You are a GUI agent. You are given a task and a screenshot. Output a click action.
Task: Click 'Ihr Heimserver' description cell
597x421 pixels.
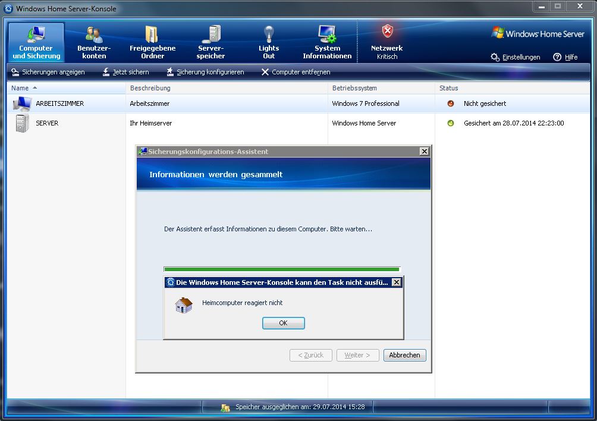pos(151,123)
